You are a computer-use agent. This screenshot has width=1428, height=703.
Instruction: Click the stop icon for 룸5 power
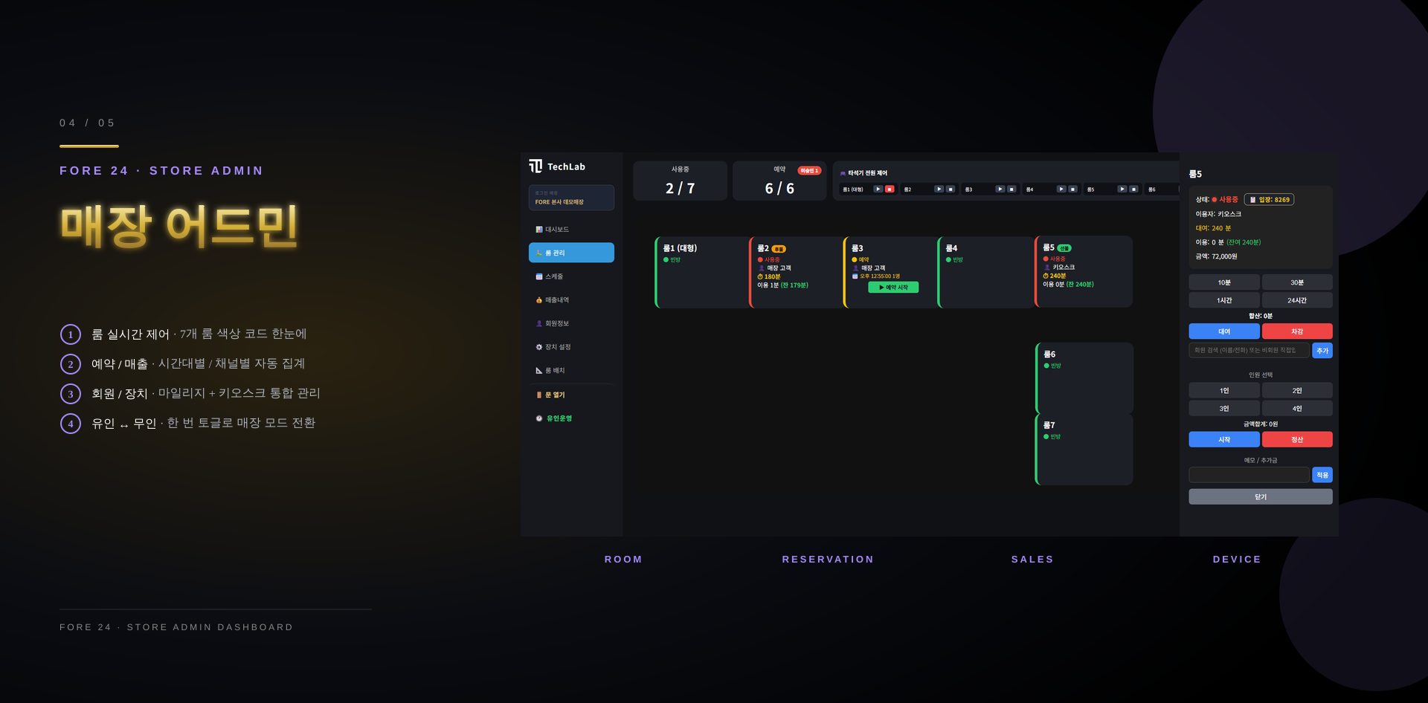tap(1133, 189)
